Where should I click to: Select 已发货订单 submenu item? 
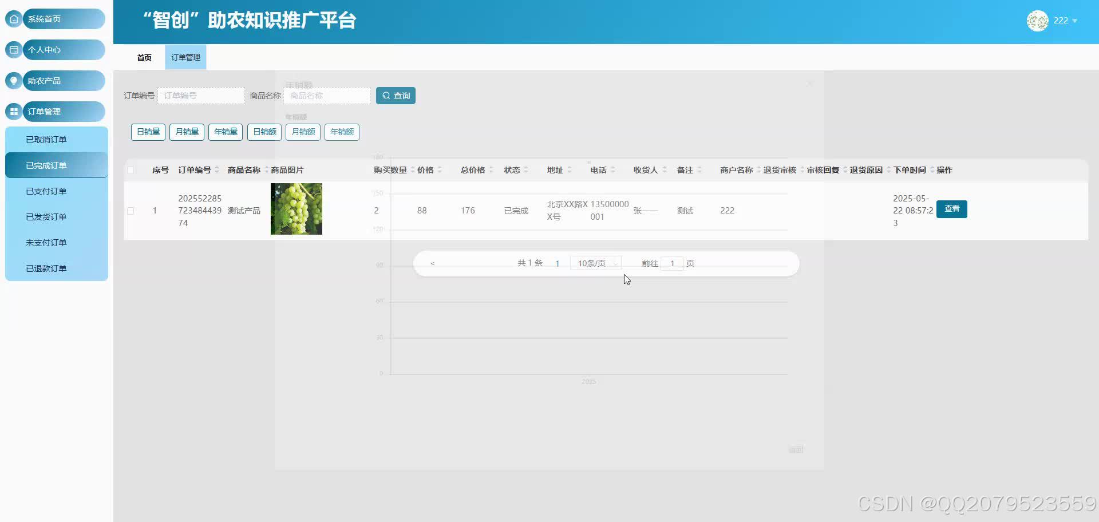point(57,217)
